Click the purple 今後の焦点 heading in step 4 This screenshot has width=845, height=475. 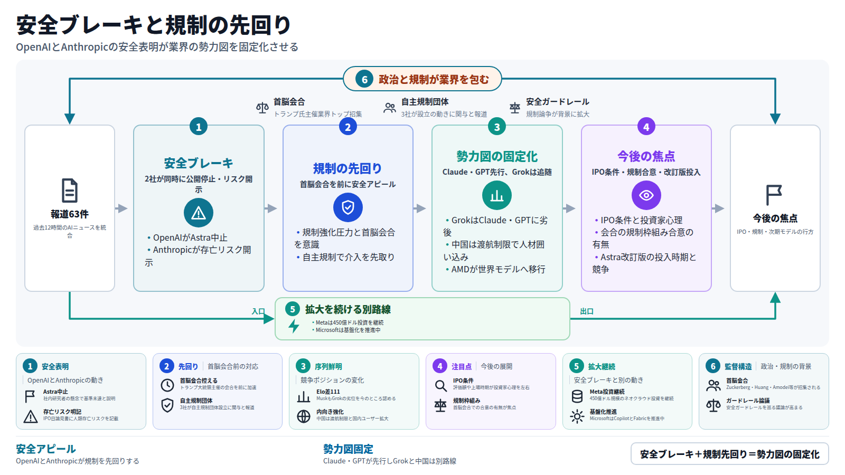(646, 156)
